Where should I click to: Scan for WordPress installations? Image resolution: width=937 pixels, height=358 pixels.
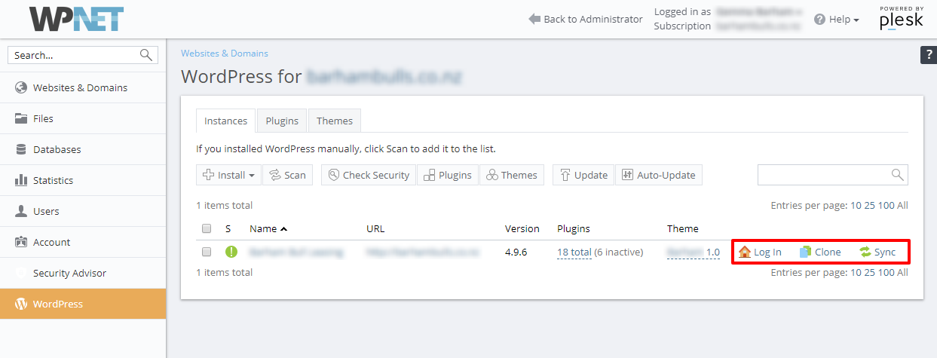click(x=287, y=175)
